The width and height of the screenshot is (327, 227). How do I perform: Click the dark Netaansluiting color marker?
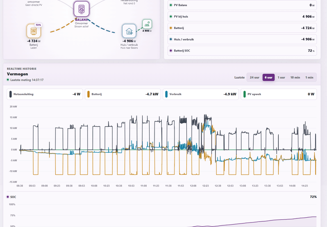pyautogui.click(x=11, y=94)
